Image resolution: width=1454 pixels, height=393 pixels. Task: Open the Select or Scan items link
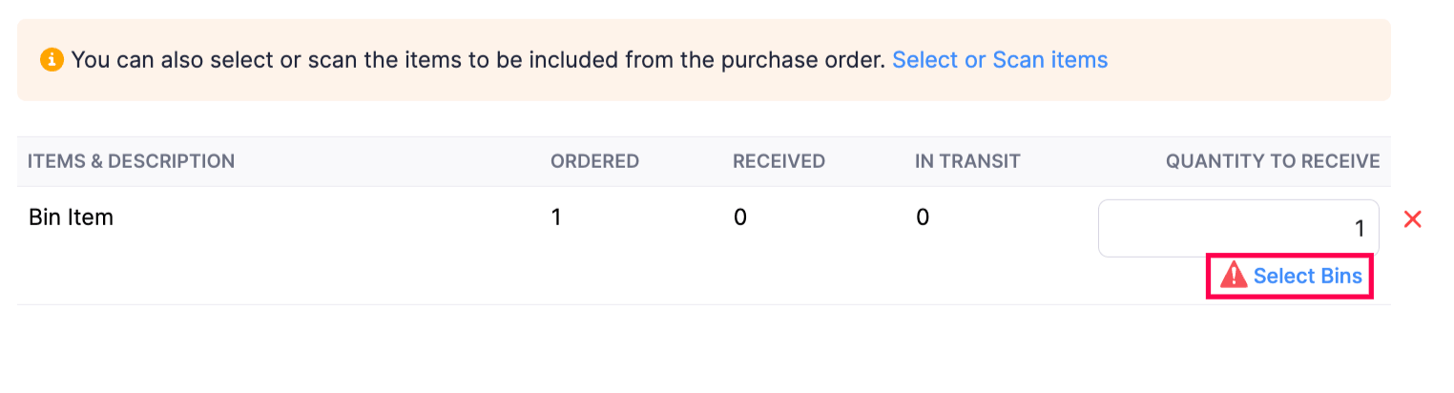coord(999,60)
